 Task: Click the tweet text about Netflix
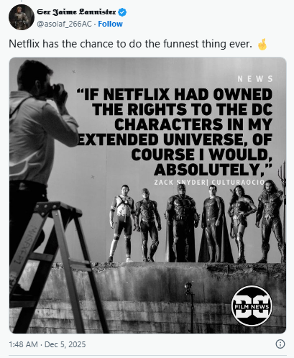click(130, 44)
